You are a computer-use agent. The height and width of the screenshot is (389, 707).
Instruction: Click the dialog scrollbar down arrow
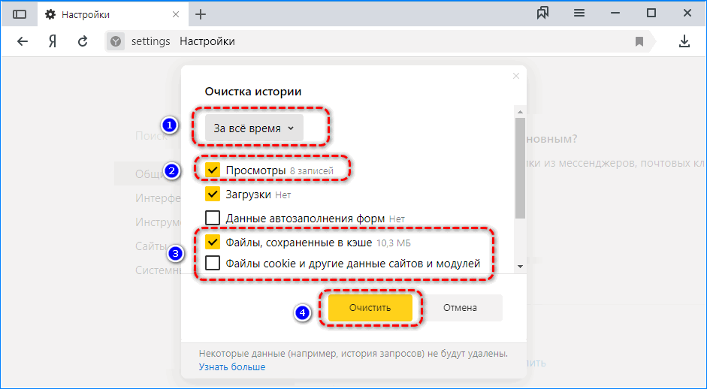[x=521, y=267]
